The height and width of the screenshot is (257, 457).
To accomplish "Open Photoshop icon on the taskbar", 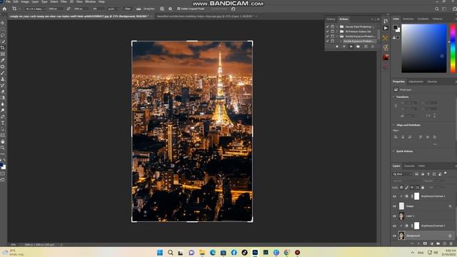I will coord(255,252).
